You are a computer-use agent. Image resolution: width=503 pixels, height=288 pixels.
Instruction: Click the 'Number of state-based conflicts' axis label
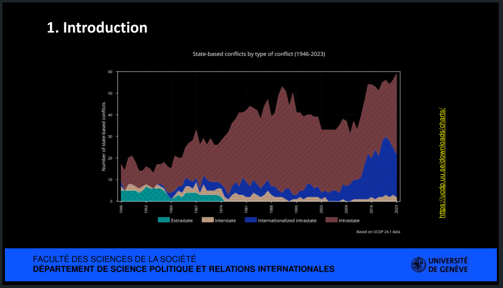[x=103, y=137]
